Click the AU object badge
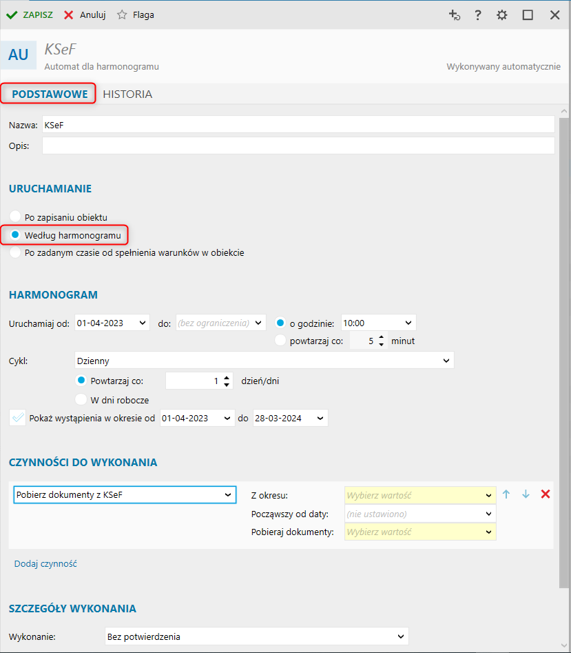This screenshot has width=571, height=653. click(x=19, y=55)
